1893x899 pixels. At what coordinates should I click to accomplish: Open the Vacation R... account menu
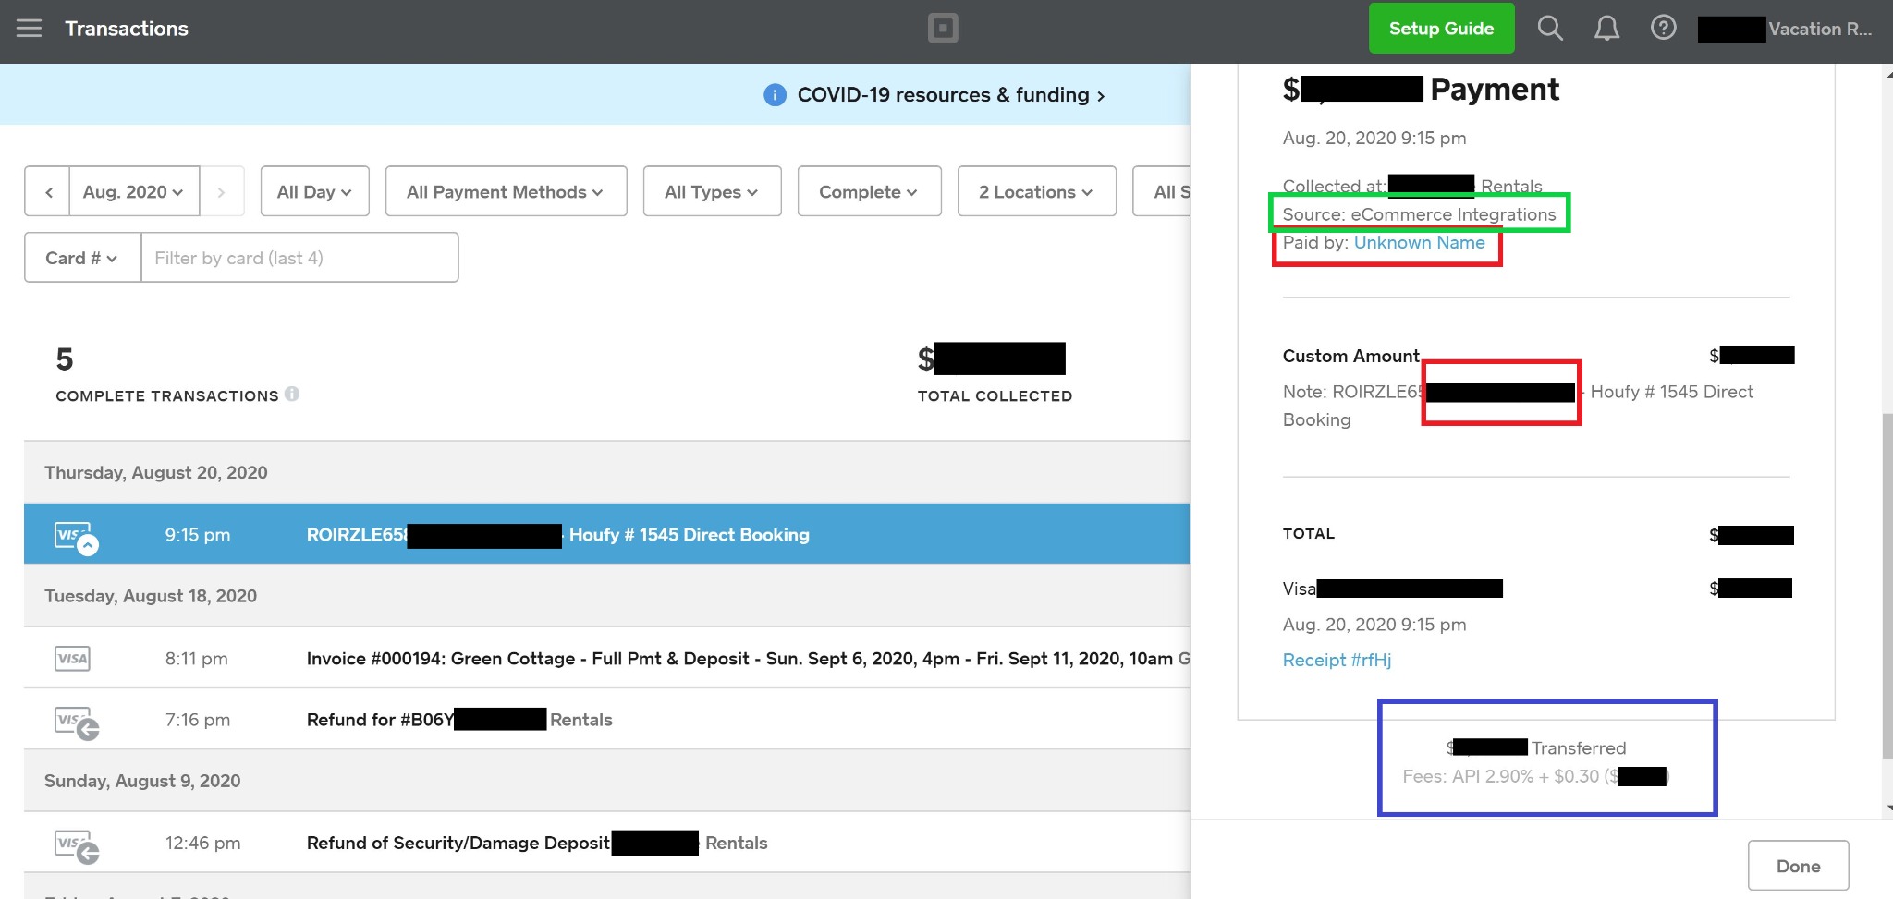1786,29
